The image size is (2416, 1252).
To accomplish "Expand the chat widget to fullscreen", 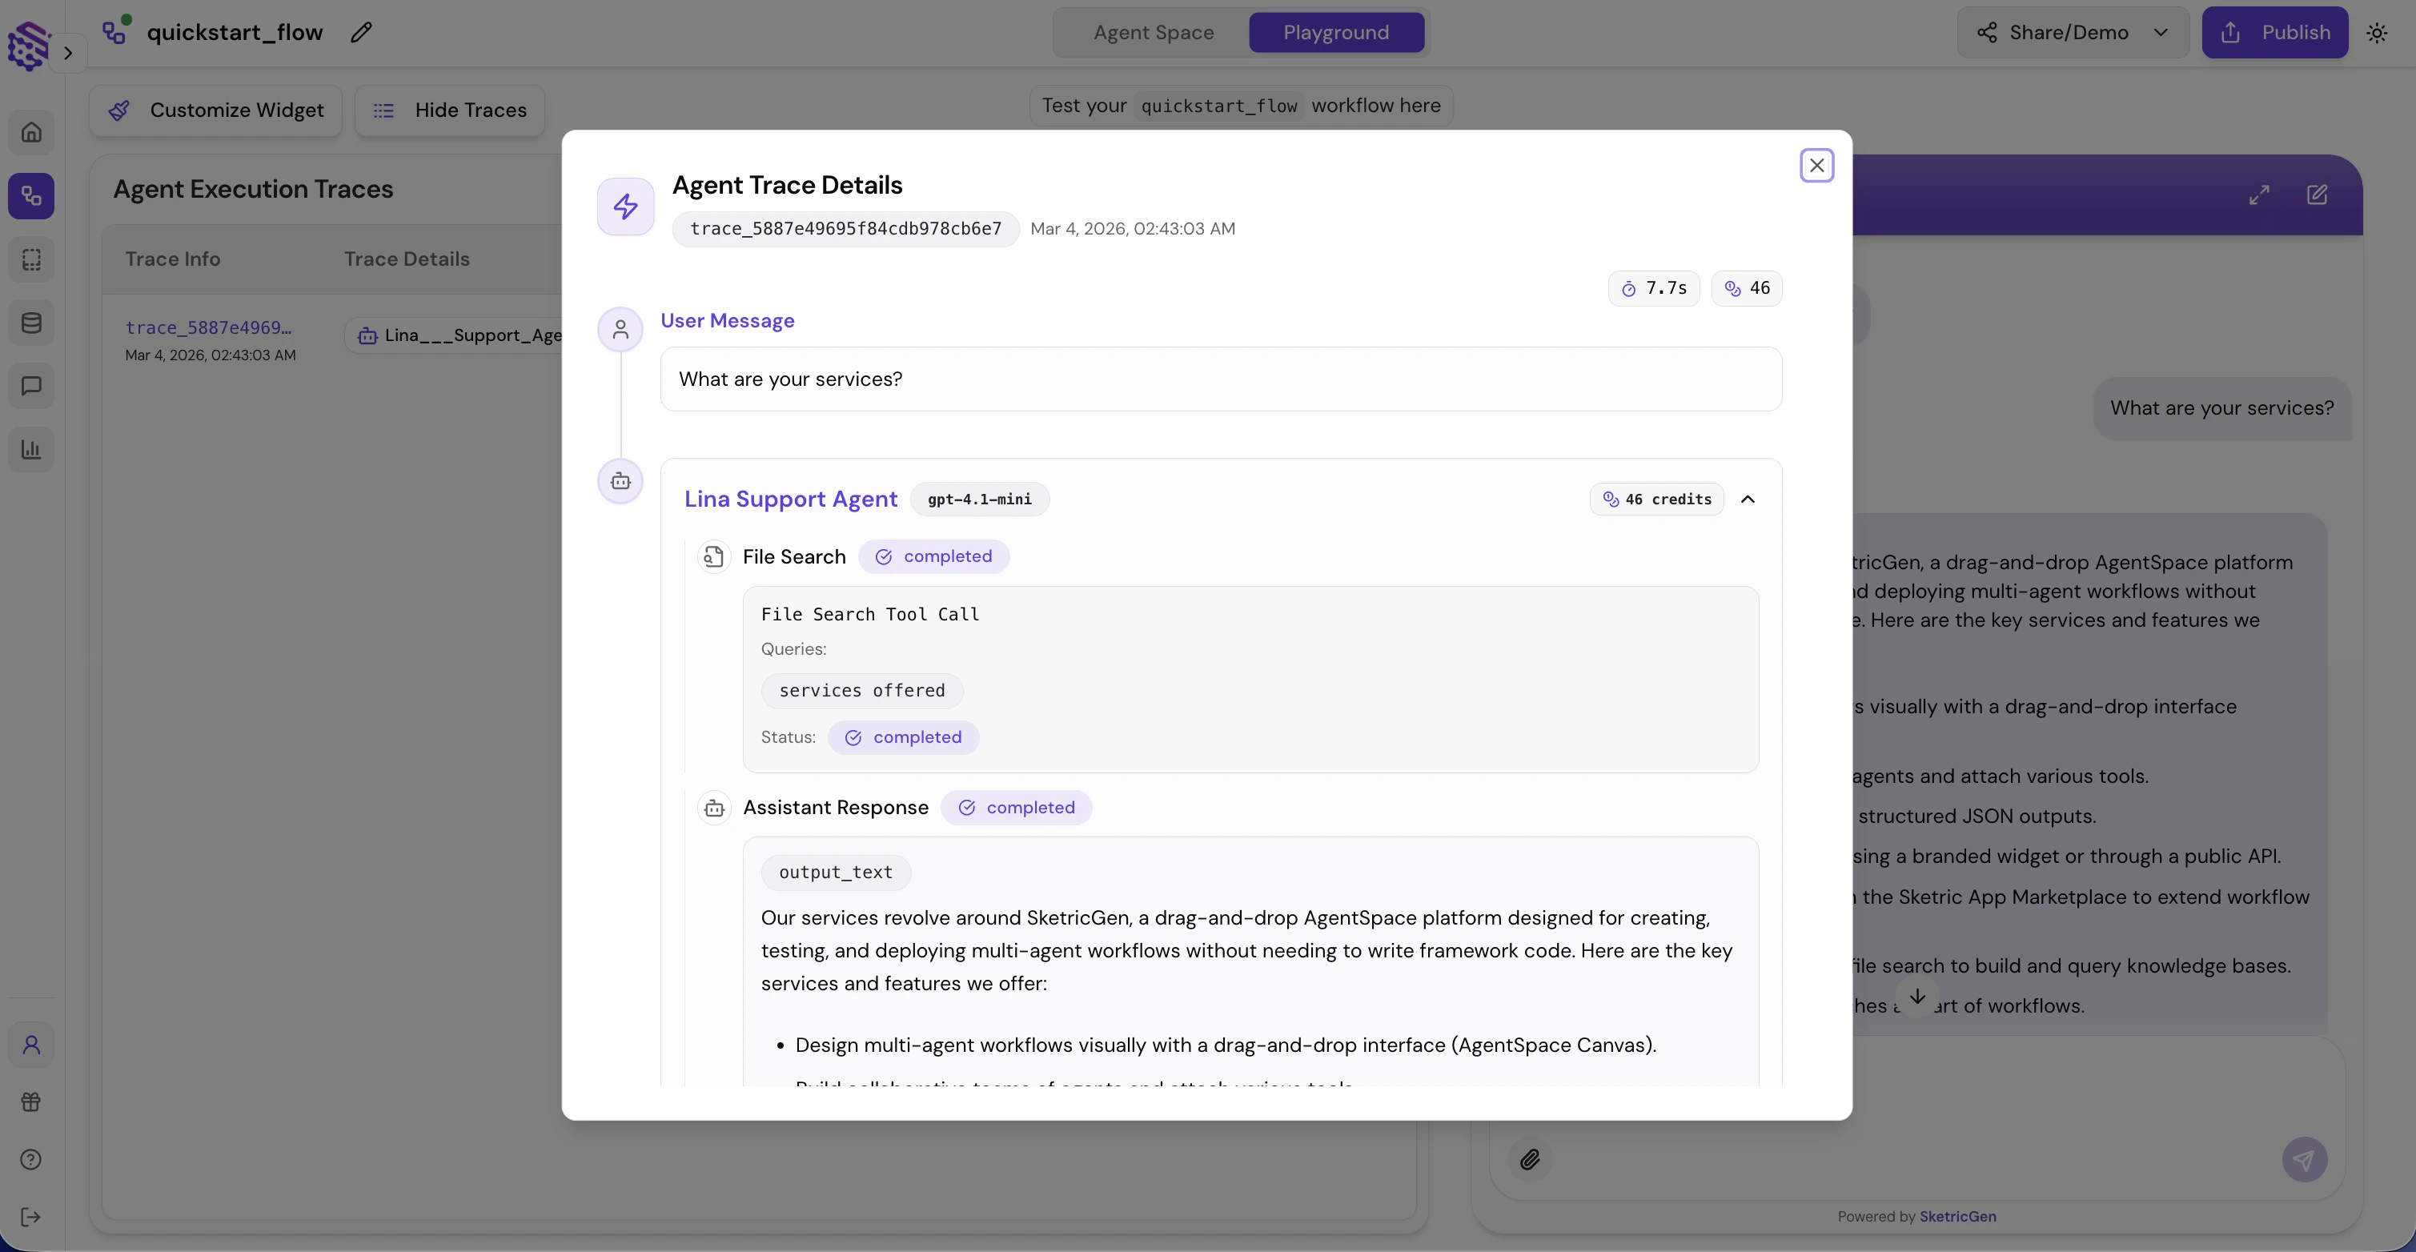I will click(2259, 195).
